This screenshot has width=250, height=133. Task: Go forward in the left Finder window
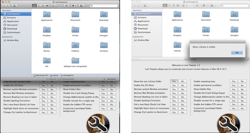point(8,6)
